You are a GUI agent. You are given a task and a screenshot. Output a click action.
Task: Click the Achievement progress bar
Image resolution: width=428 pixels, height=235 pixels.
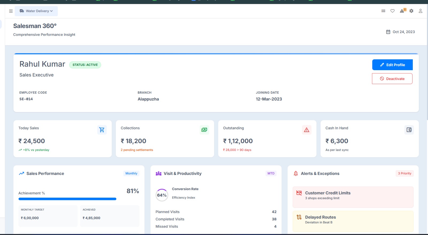[67, 199]
